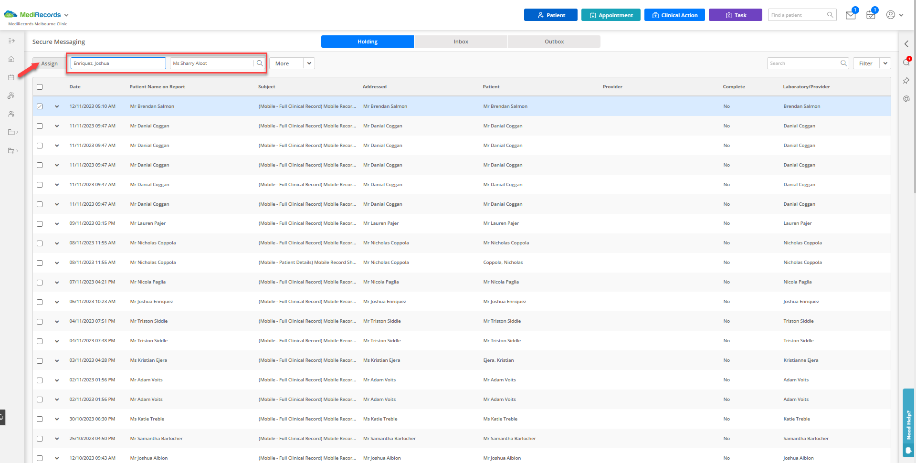916x463 pixels.
Task: Sort by the Date column header
Action: (75, 87)
